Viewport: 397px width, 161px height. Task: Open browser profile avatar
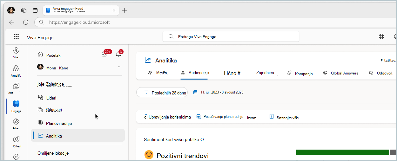(x=11, y=10)
